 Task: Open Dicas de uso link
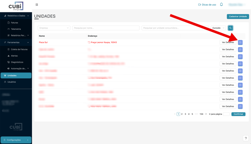point(207,5)
